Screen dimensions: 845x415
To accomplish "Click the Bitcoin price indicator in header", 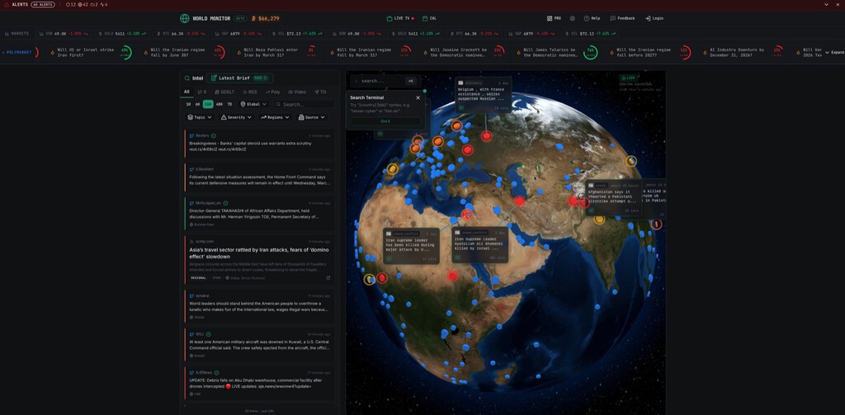I will click(x=266, y=18).
